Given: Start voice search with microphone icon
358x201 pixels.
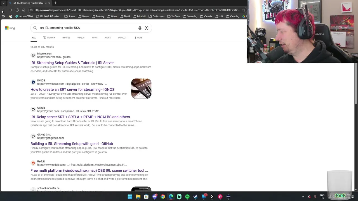Looking at the screenshot, I should tap(140, 28).
